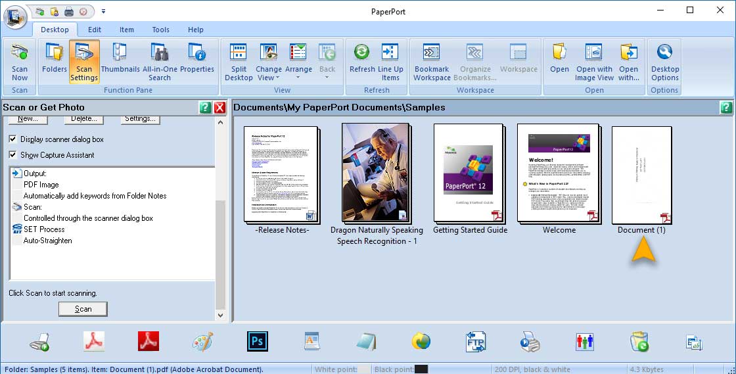Viewport: 736px width, 374px height.
Task: Uncheck Display scanner dialog box
Action: click(x=12, y=139)
